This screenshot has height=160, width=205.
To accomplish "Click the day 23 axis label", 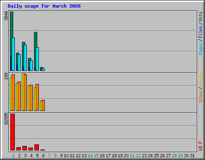I will click(x=144, y=156).
